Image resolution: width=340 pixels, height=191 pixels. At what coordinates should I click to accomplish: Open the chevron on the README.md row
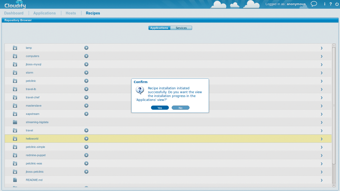pos(321,180)
